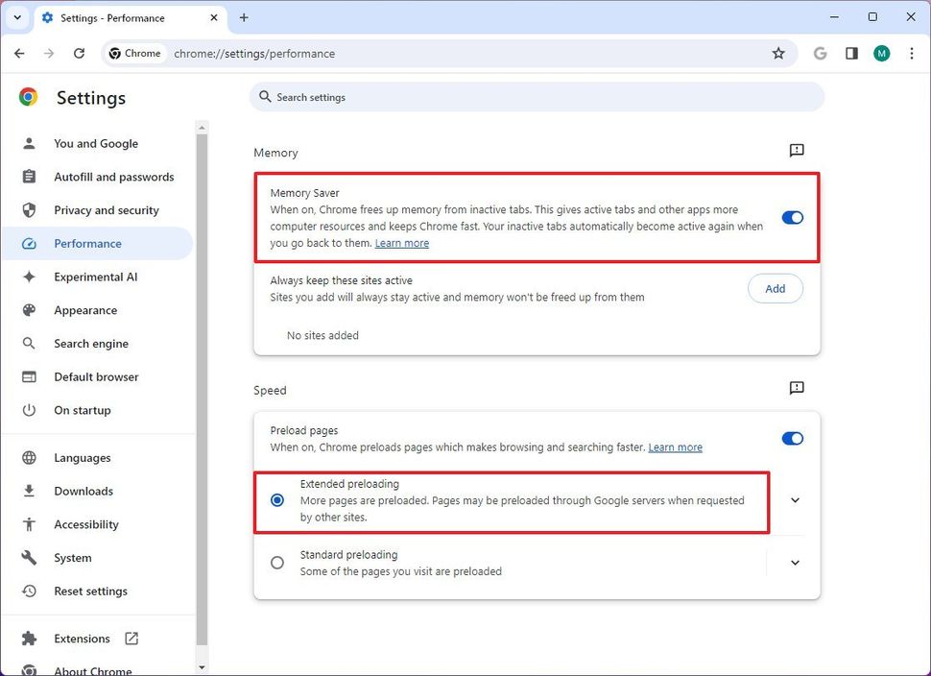Click Add to keep sites active
Image resolution: width=931 pixels, height=676 pixels.
click(x=775, y=288)
